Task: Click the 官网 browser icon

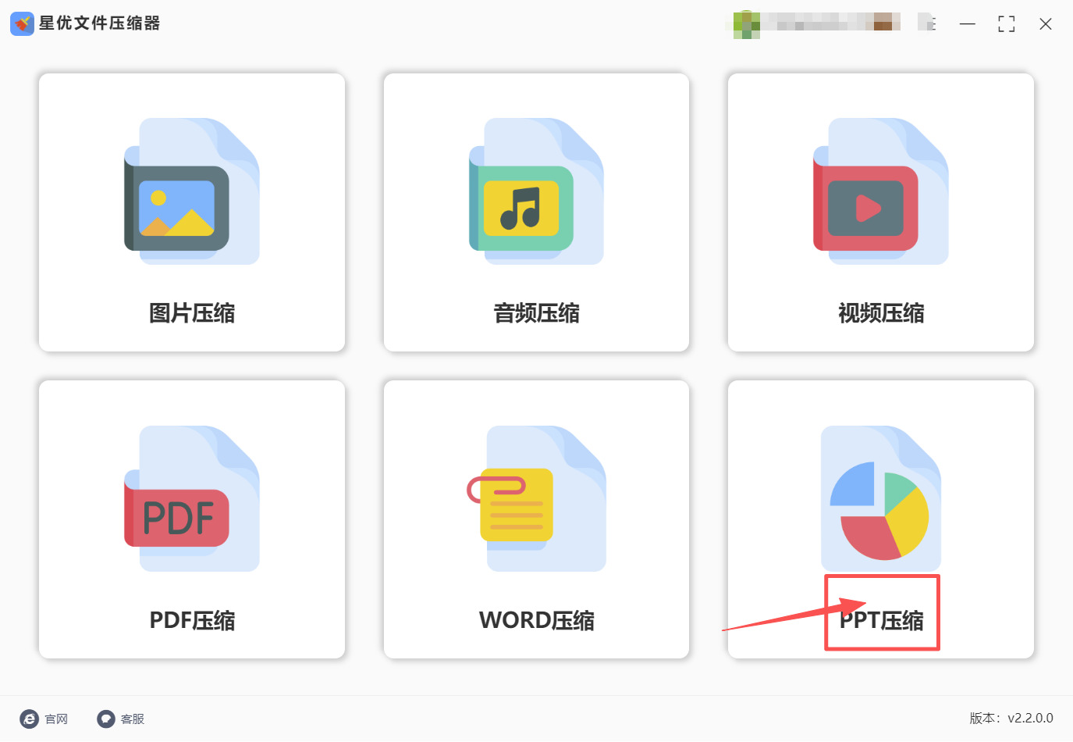Action: coord(29,719)
